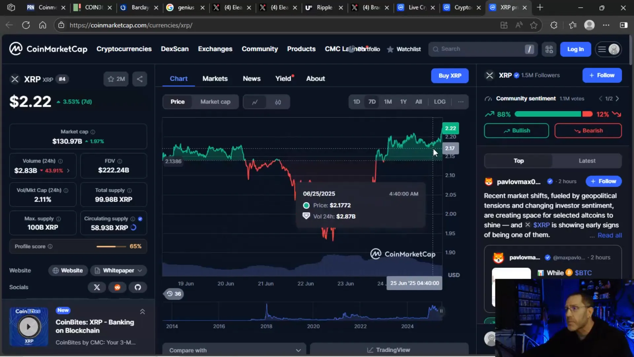Open the Markets tab
This screenshot has height=357, width=634.
click(x=215, y=79)
